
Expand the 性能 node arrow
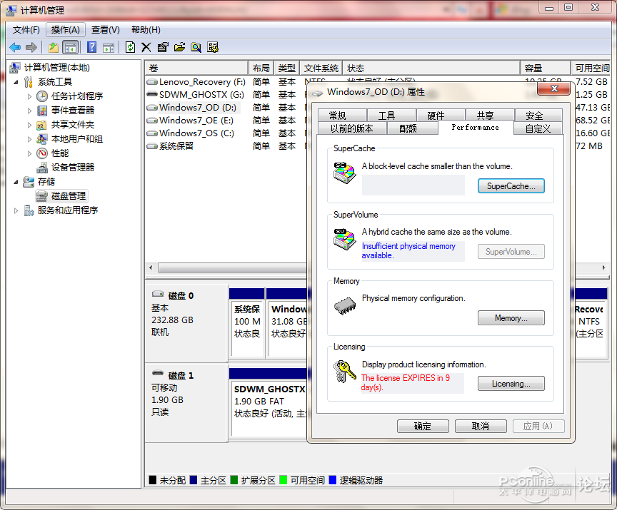(x=29, y=153)
